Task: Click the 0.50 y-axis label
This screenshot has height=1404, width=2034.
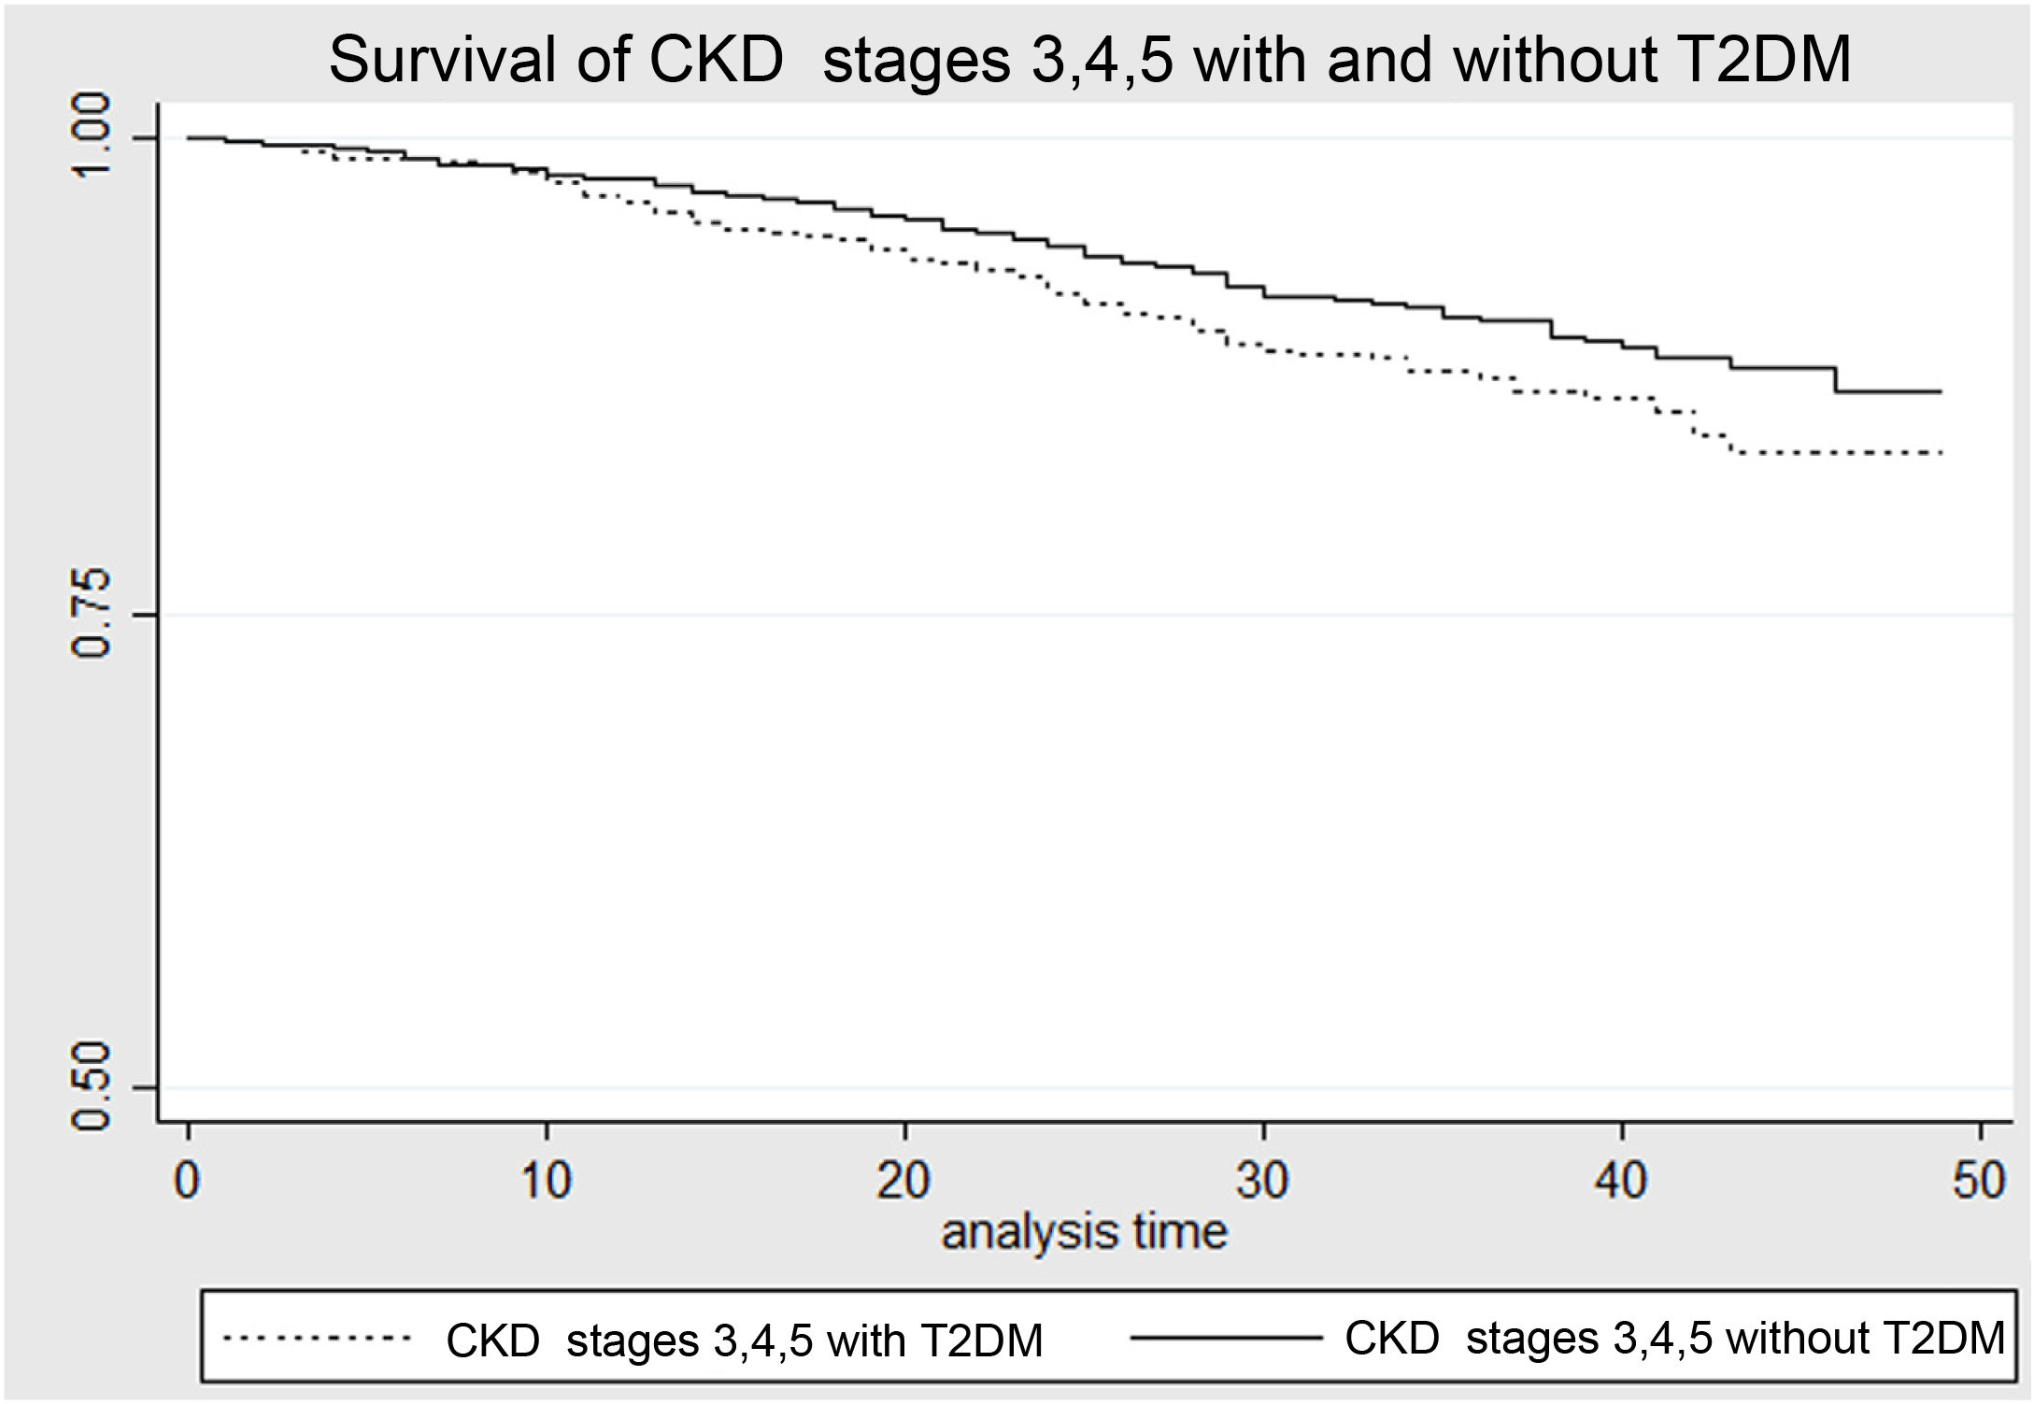Action: [x=93, y=1087]
